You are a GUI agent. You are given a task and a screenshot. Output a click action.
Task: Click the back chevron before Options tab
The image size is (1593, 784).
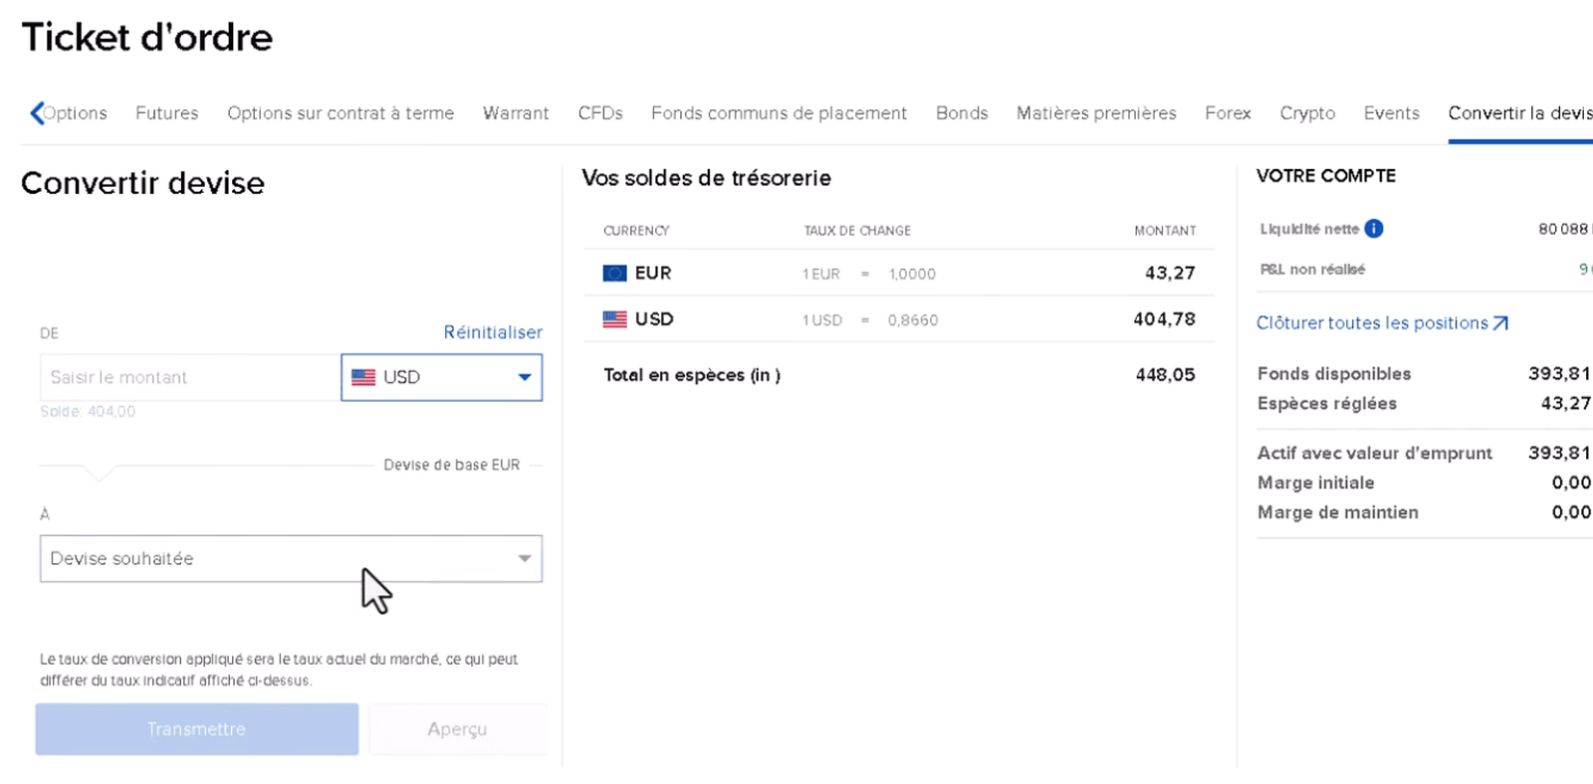point(37,113)
